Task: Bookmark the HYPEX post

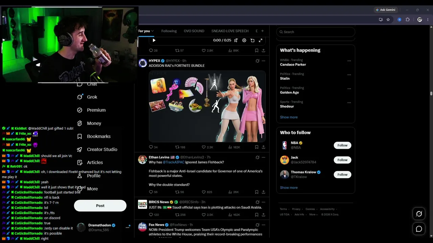Action: point(256,147)
